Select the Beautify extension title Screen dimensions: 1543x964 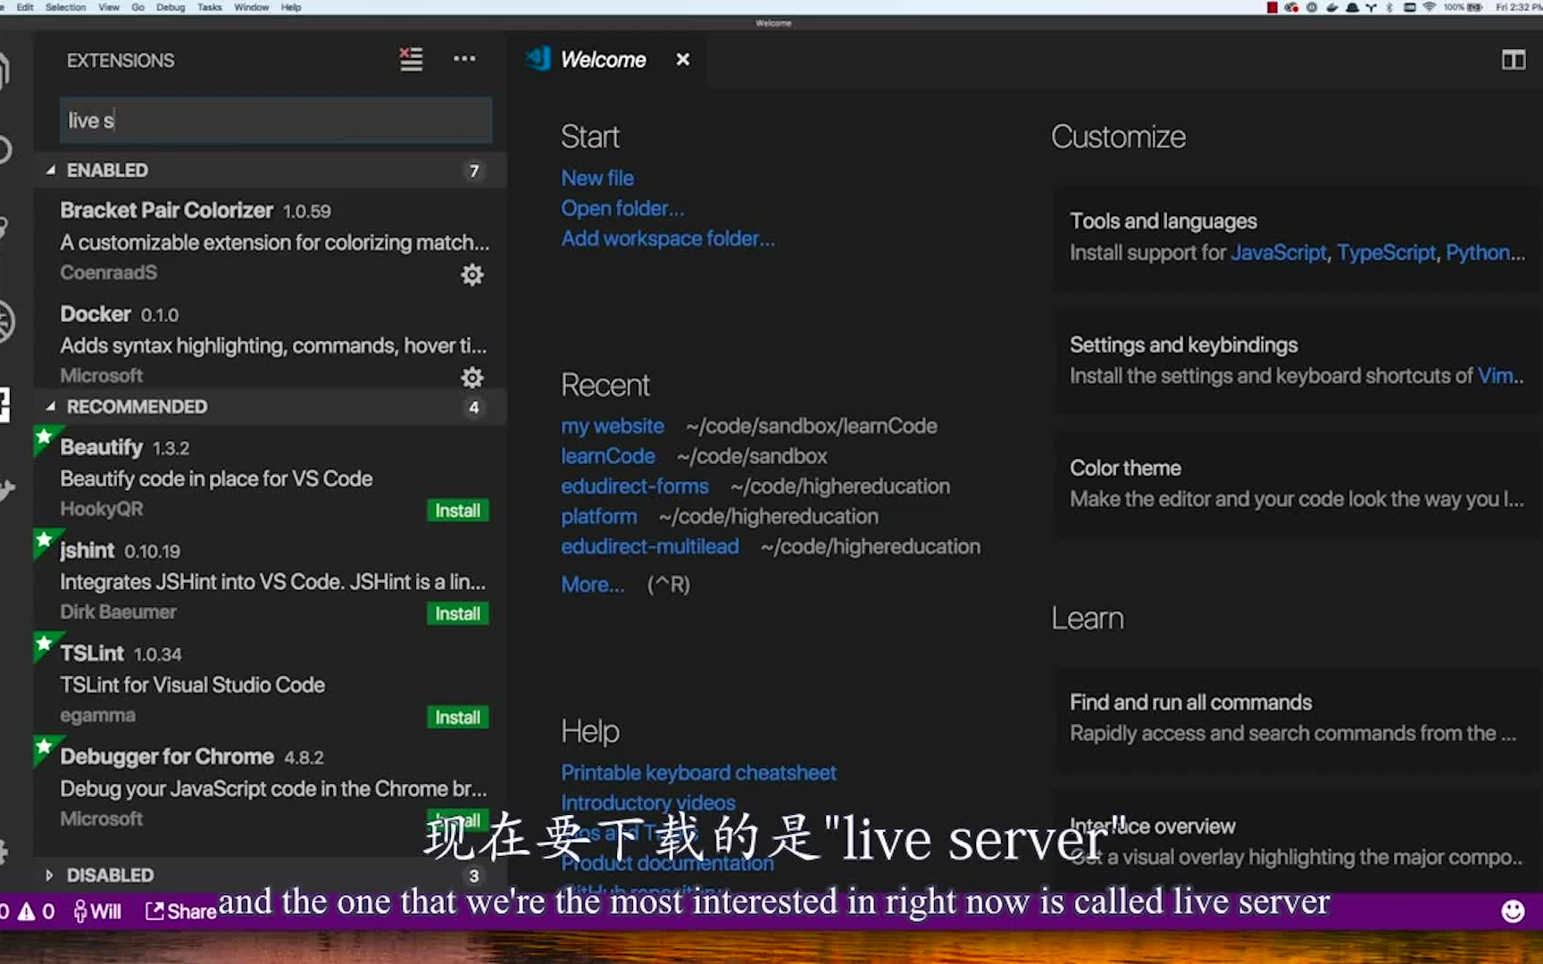(x=102, y=447)
